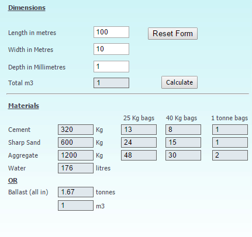Click the Water litres value box

(75, 168)
